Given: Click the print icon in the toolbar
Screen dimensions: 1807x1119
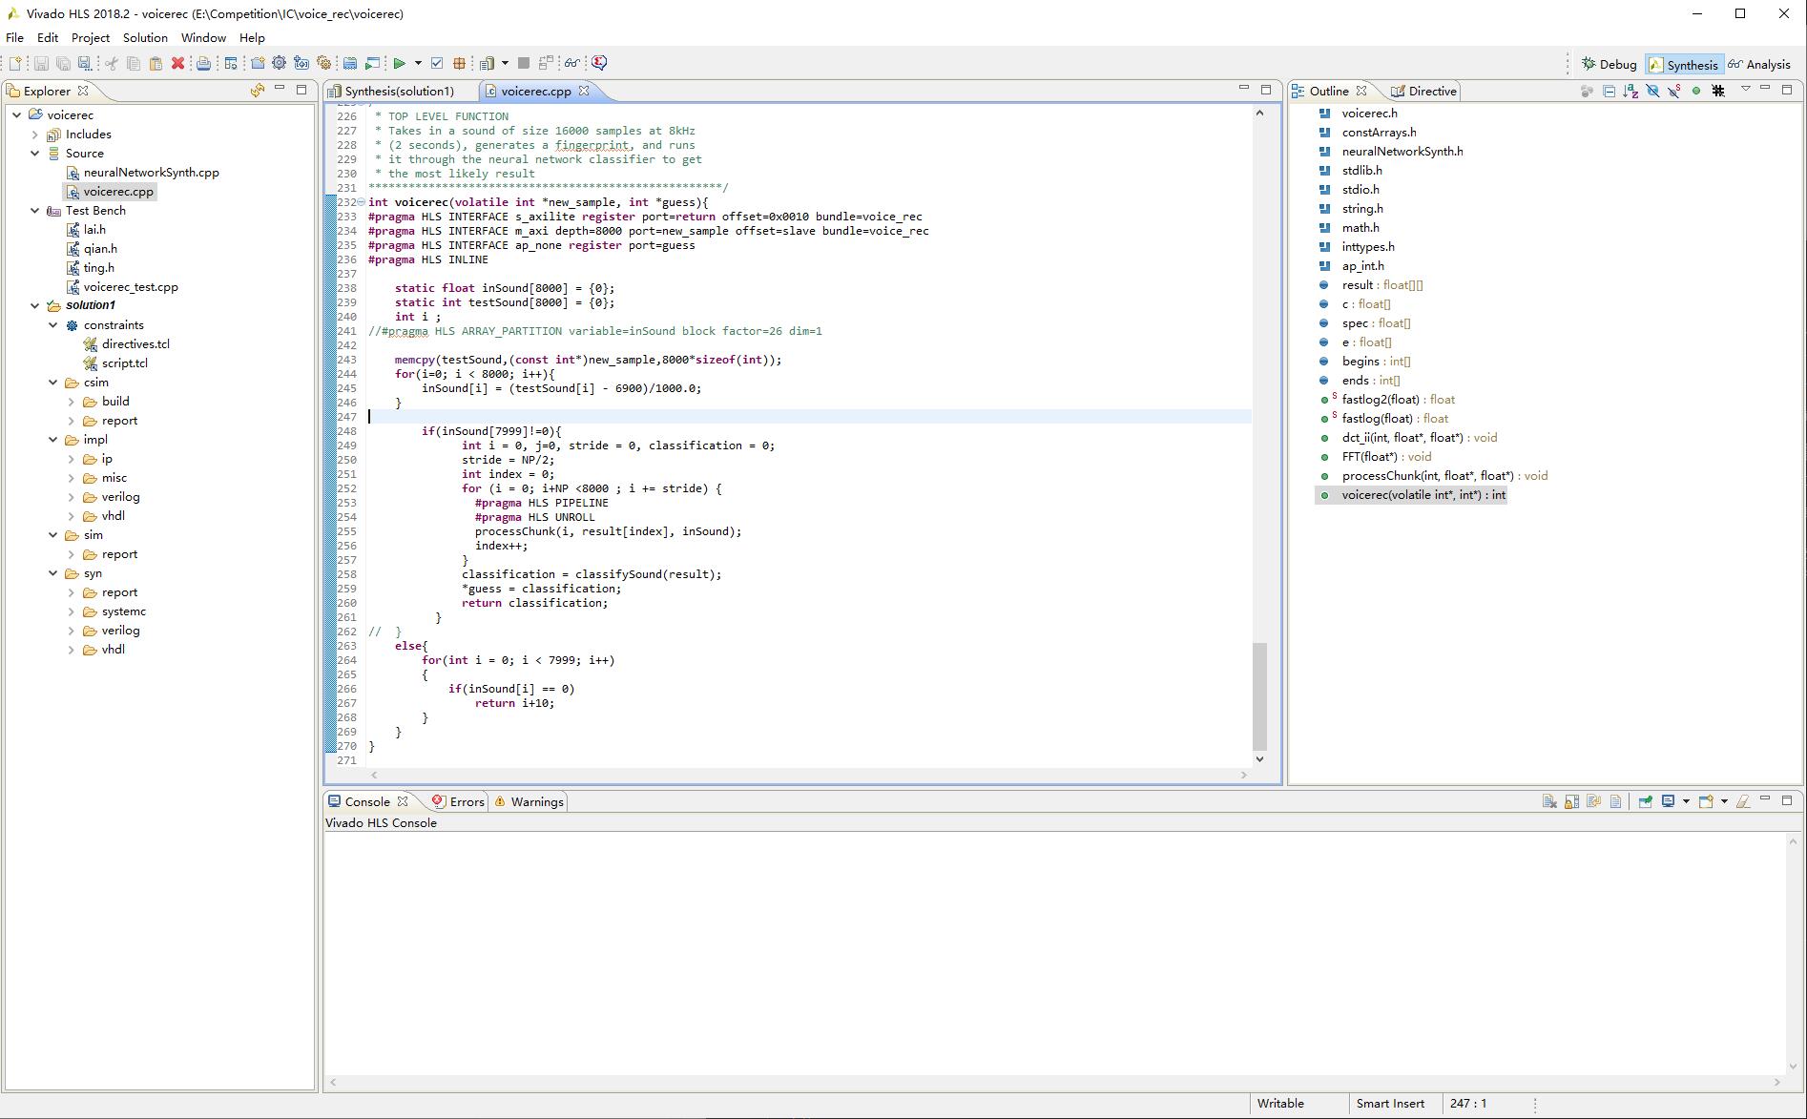Looking at the screenshot, I should pyautogui.click(x=203, y=63).
